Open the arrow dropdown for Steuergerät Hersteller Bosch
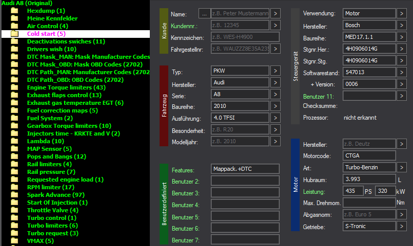413x246 pixels. click(401, 25)
